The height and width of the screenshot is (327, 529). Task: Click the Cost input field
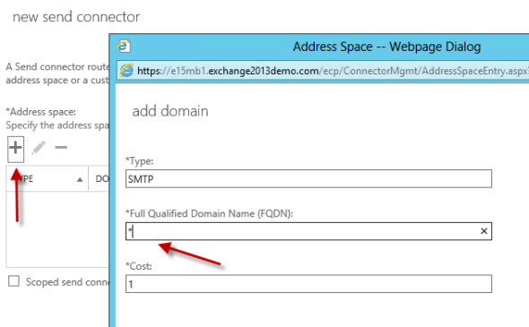click(x=308, y=284)
